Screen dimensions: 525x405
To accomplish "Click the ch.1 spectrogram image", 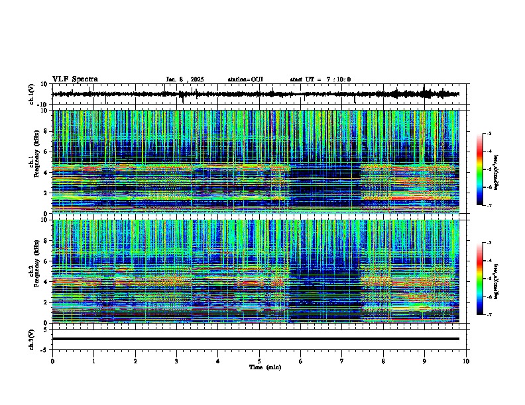I will click(x=256, y=161).
